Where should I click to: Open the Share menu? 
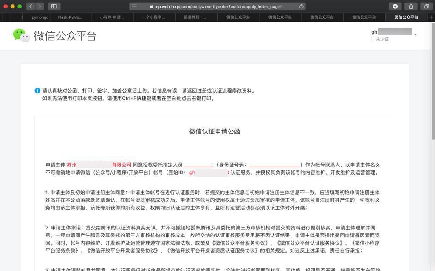pyautogui.click(x=411, y=6)
